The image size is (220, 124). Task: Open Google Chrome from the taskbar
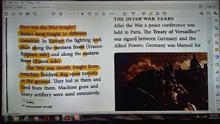[x=57, y=118]
